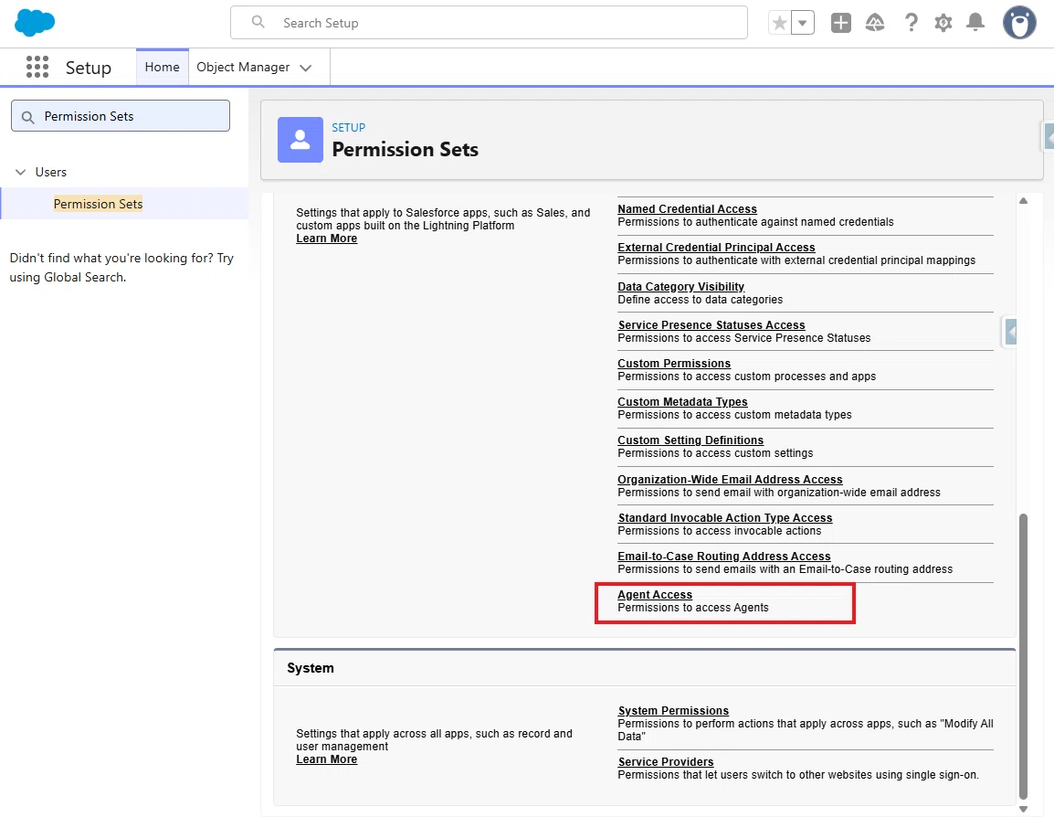Click 'Define access to data categories' text
Viewport: 1054px width, 817px height.
(x=701, y=300)
